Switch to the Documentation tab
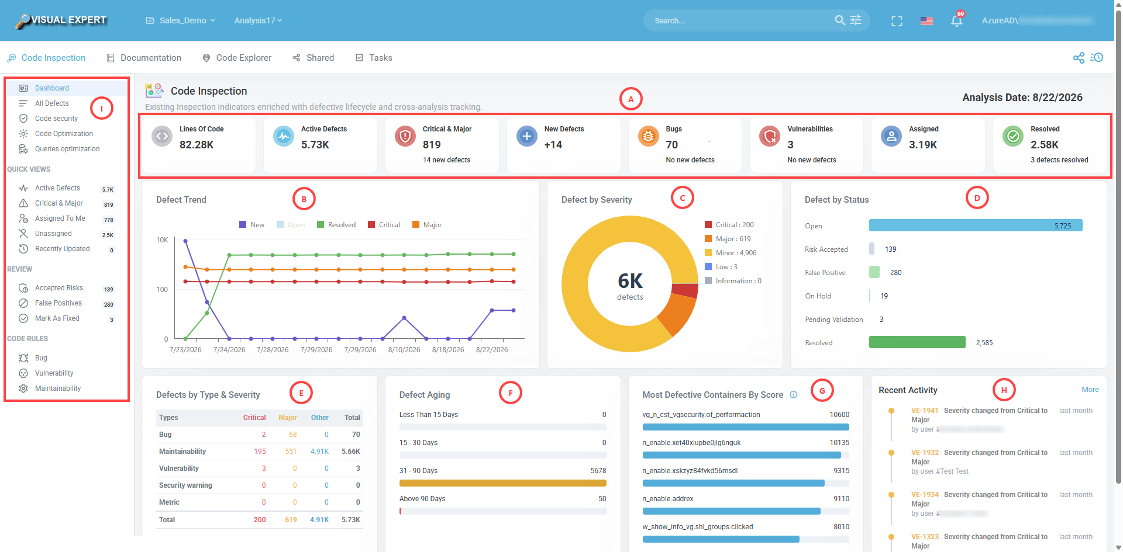 [x=144, y=58]
